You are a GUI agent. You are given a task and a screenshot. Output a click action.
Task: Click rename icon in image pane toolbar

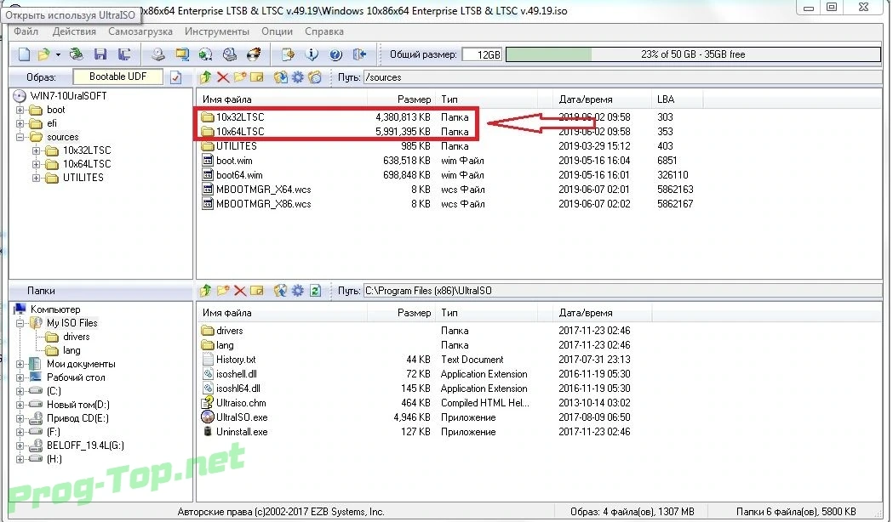(x=257, y=77)
